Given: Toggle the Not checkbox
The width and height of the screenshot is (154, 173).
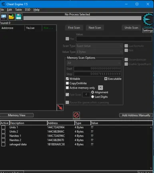Looking at the screenshot, I should coord(126,50).
